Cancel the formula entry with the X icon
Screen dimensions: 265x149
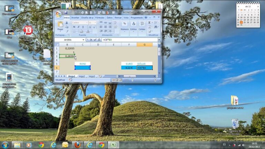point(91,40)
